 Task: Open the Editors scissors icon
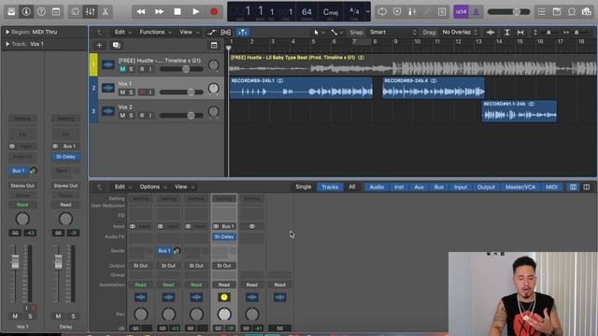[x=105, y=12]
